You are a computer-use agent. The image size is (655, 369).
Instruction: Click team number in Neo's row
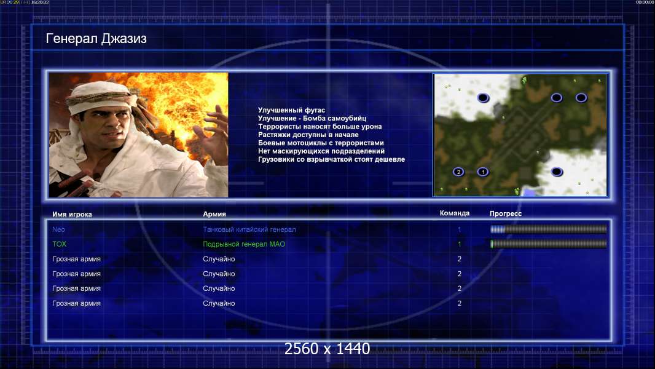(x=459, y=229)
